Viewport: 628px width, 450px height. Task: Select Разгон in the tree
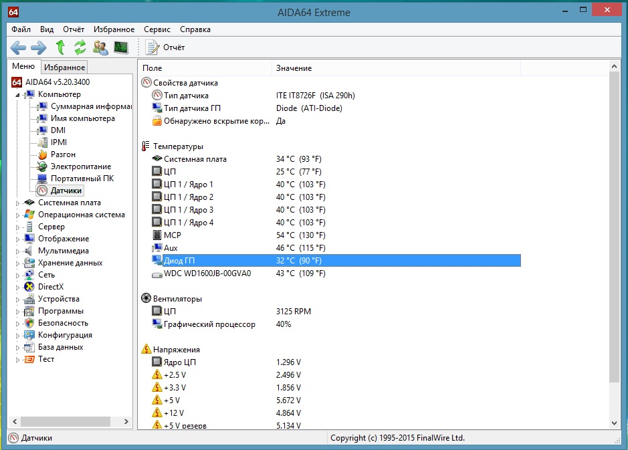(63, 154)
